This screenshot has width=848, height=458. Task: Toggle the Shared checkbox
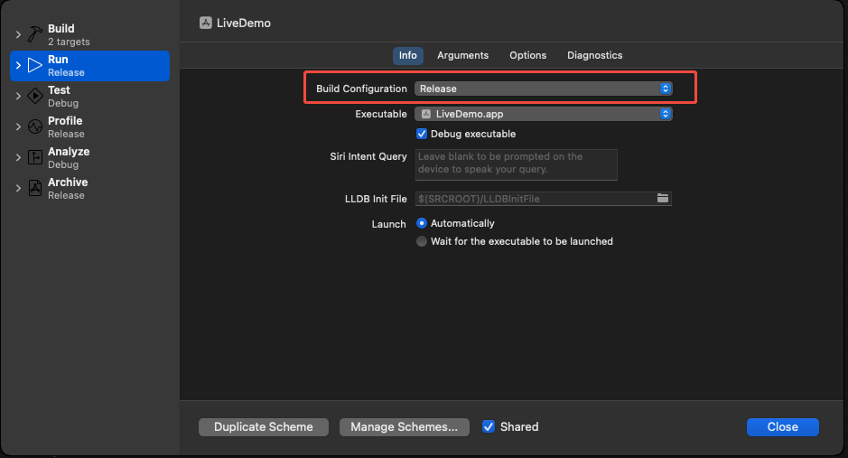click(489, 426)
